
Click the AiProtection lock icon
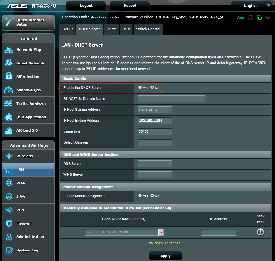[x=9, y=76]
